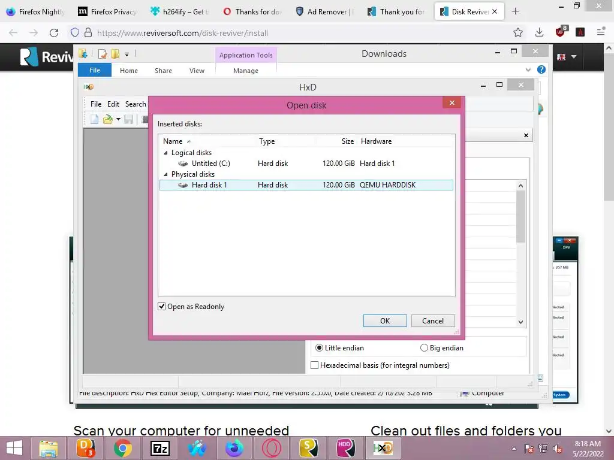
Task: Switch to the Explorer Home ribbon tab
Action: click(129, 71)
